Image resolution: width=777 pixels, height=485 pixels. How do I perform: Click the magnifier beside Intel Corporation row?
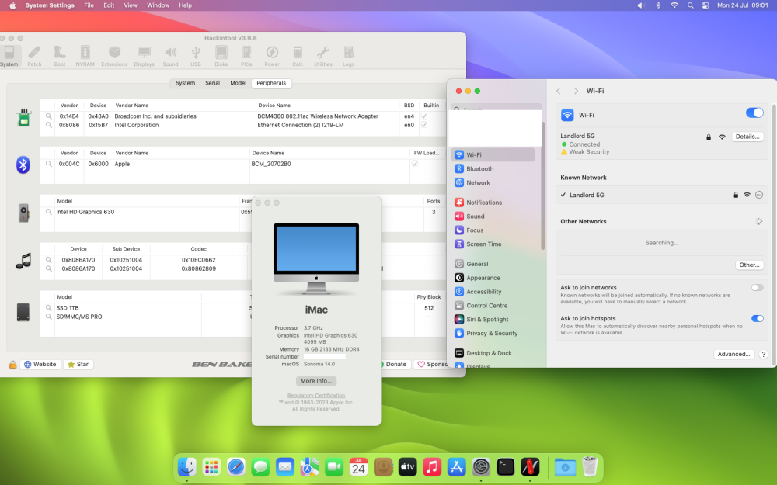48,125
